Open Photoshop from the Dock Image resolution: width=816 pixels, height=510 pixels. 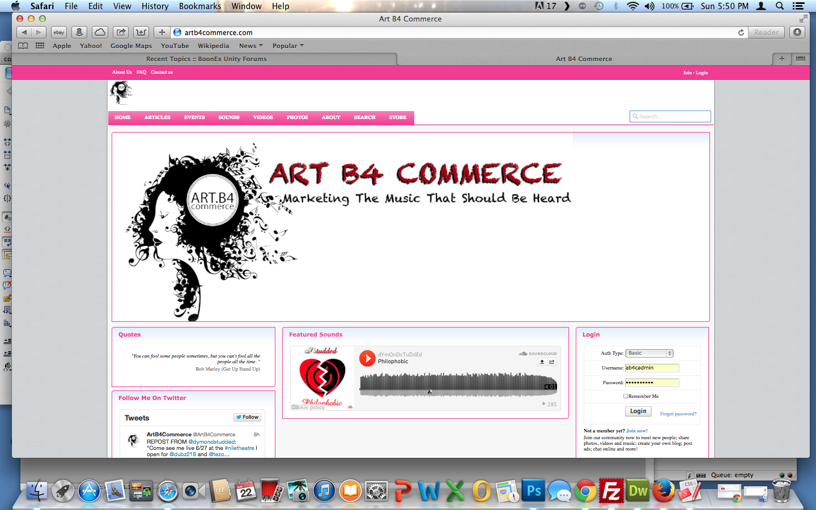533,491
